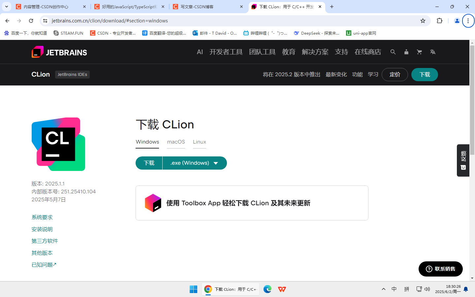Click the 联系销售 chat button

(x=441, y=269)
